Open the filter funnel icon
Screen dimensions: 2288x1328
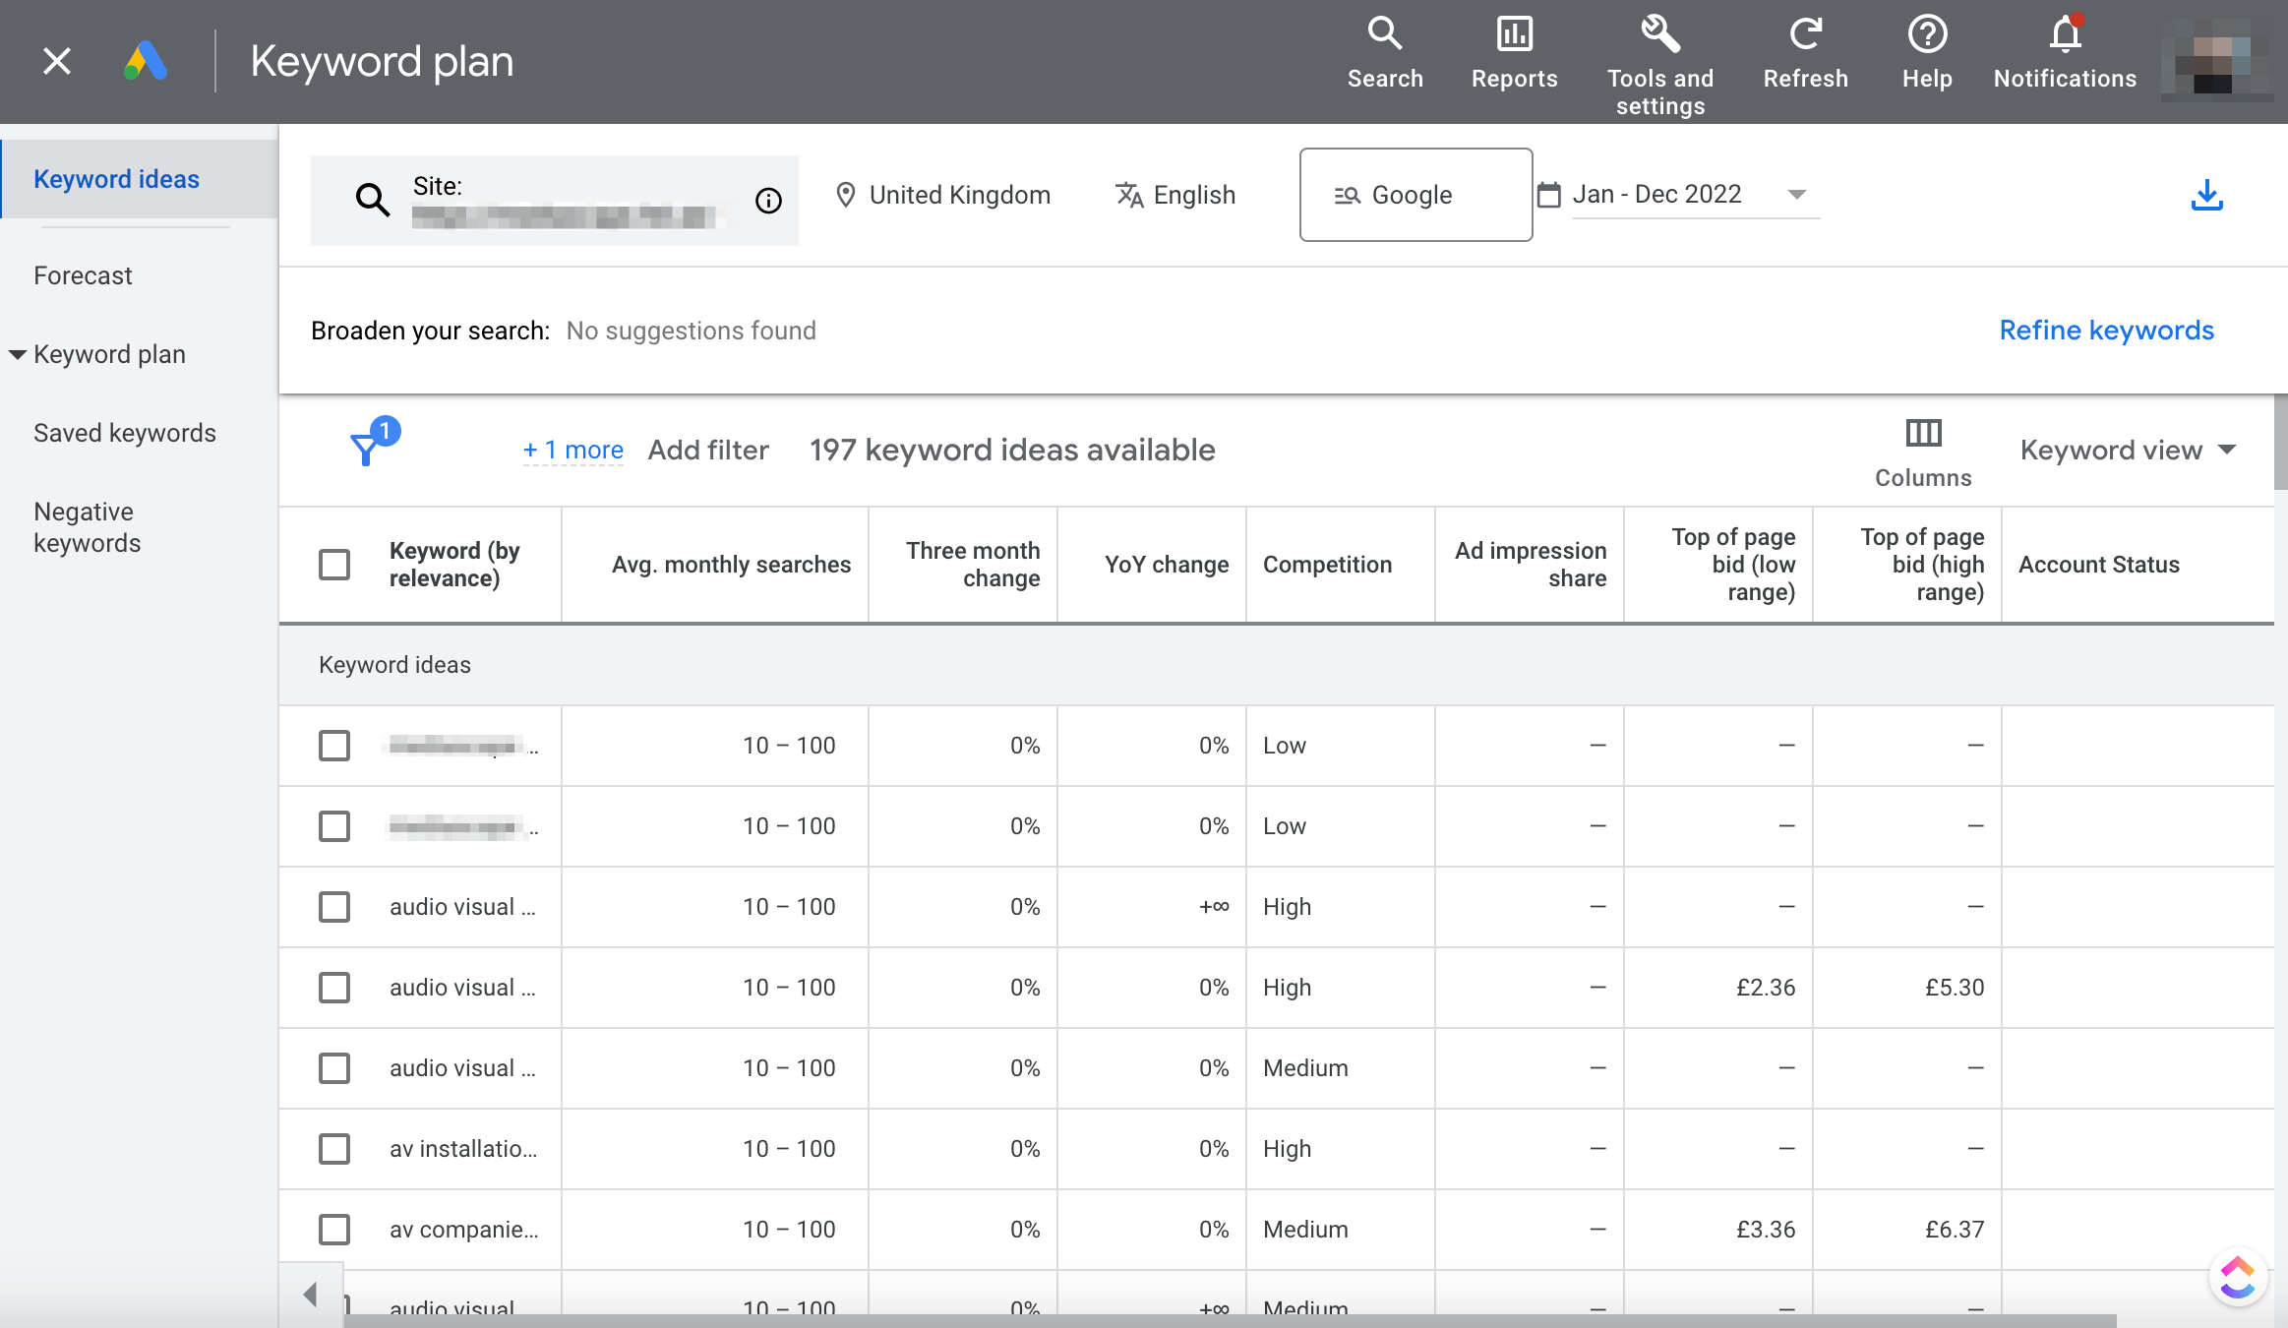pyautogui.click(x=365, y=450)
